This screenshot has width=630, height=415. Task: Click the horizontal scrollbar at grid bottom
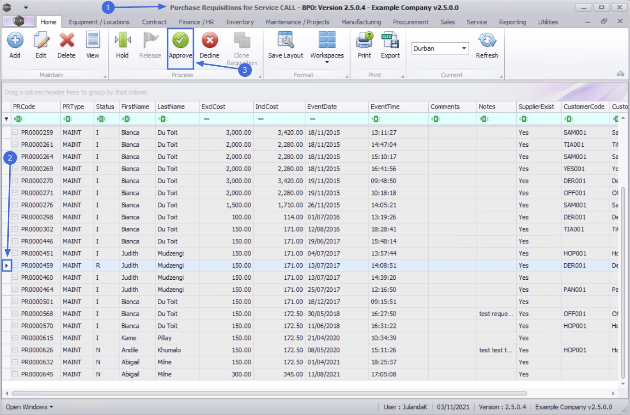point(269,393)
